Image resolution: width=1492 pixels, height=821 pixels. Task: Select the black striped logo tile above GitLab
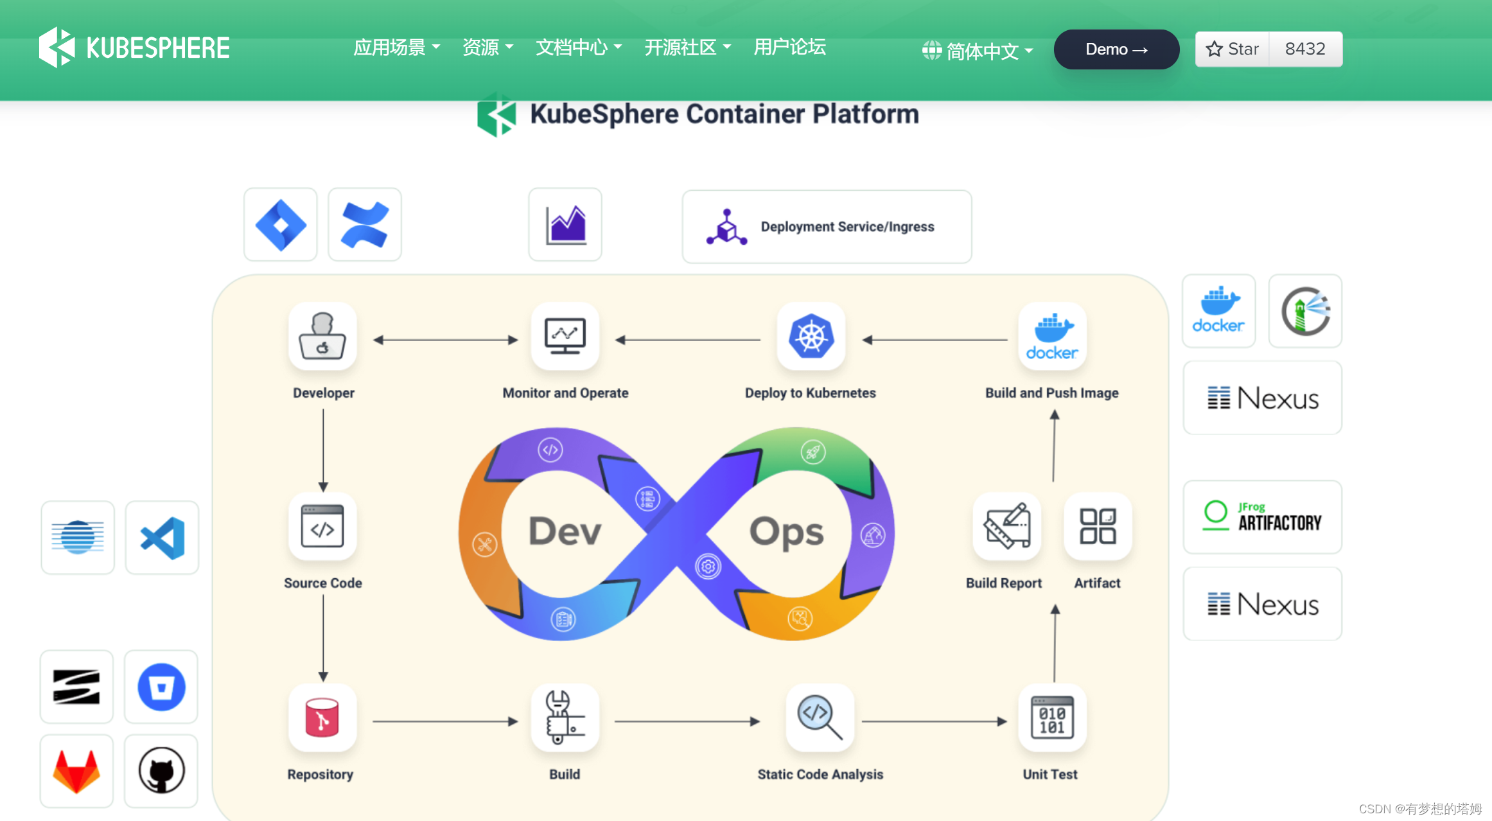[x=76, y=687]
